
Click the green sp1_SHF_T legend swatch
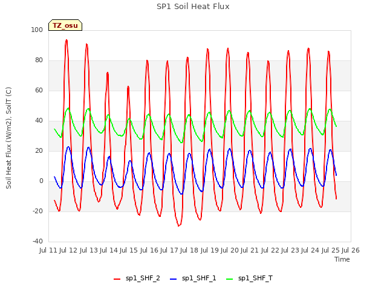pyautogui.click(x=230, y=279)
